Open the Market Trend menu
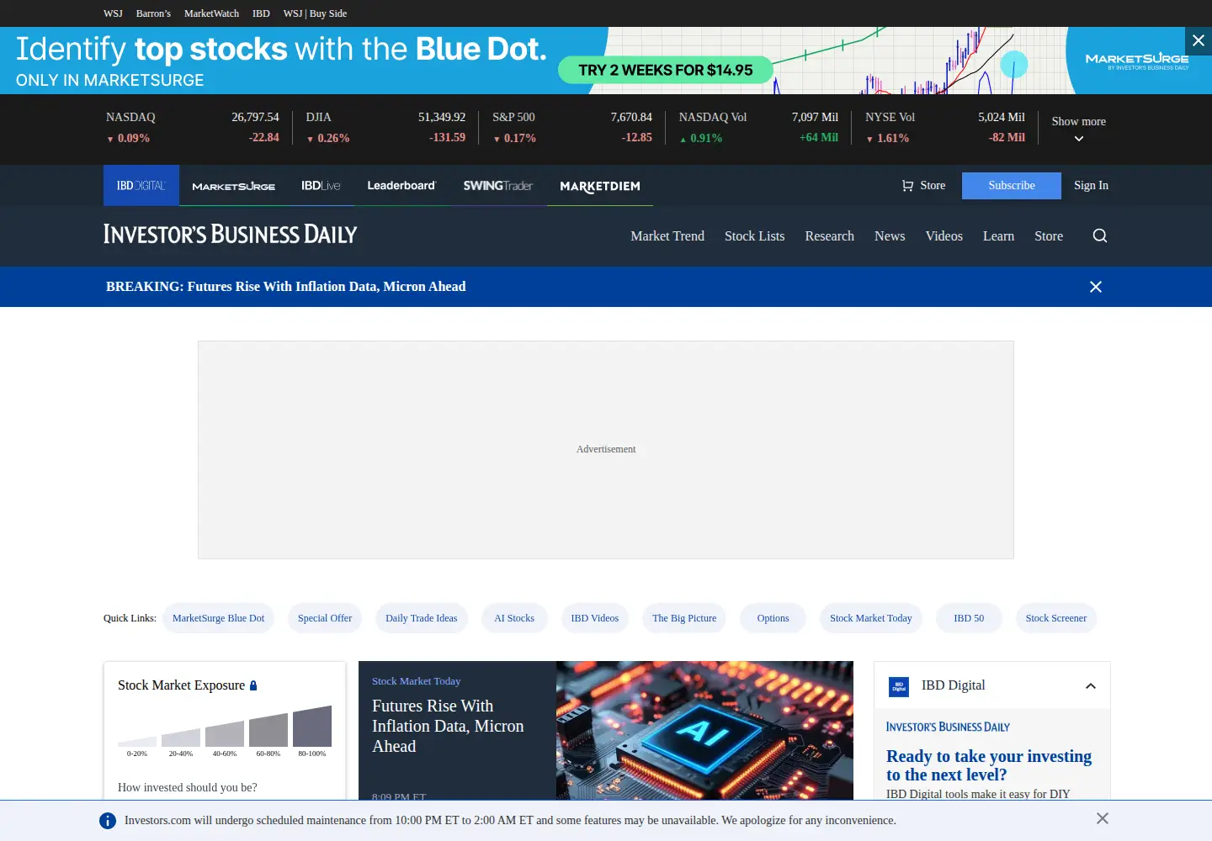Screen dimensions: 1212x841 pyautogui.click(x=667, y=236)
